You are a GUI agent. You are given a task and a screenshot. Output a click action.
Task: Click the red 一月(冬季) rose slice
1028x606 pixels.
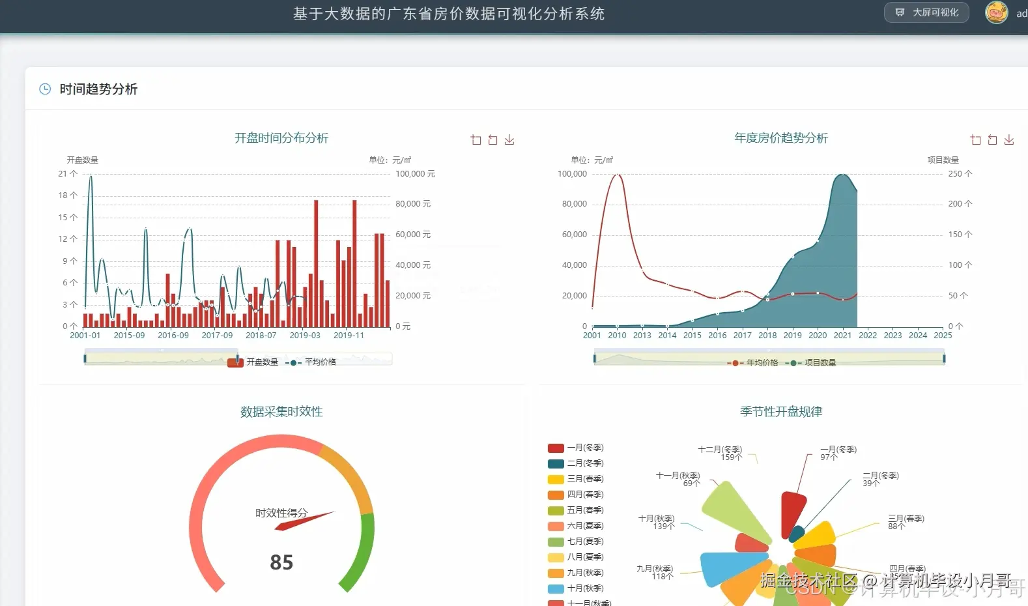pos(792,512)
